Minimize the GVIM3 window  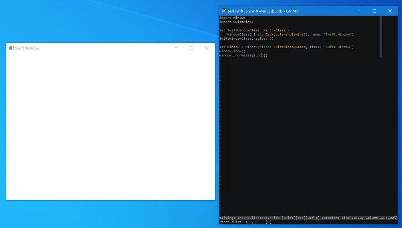point(359,11)
